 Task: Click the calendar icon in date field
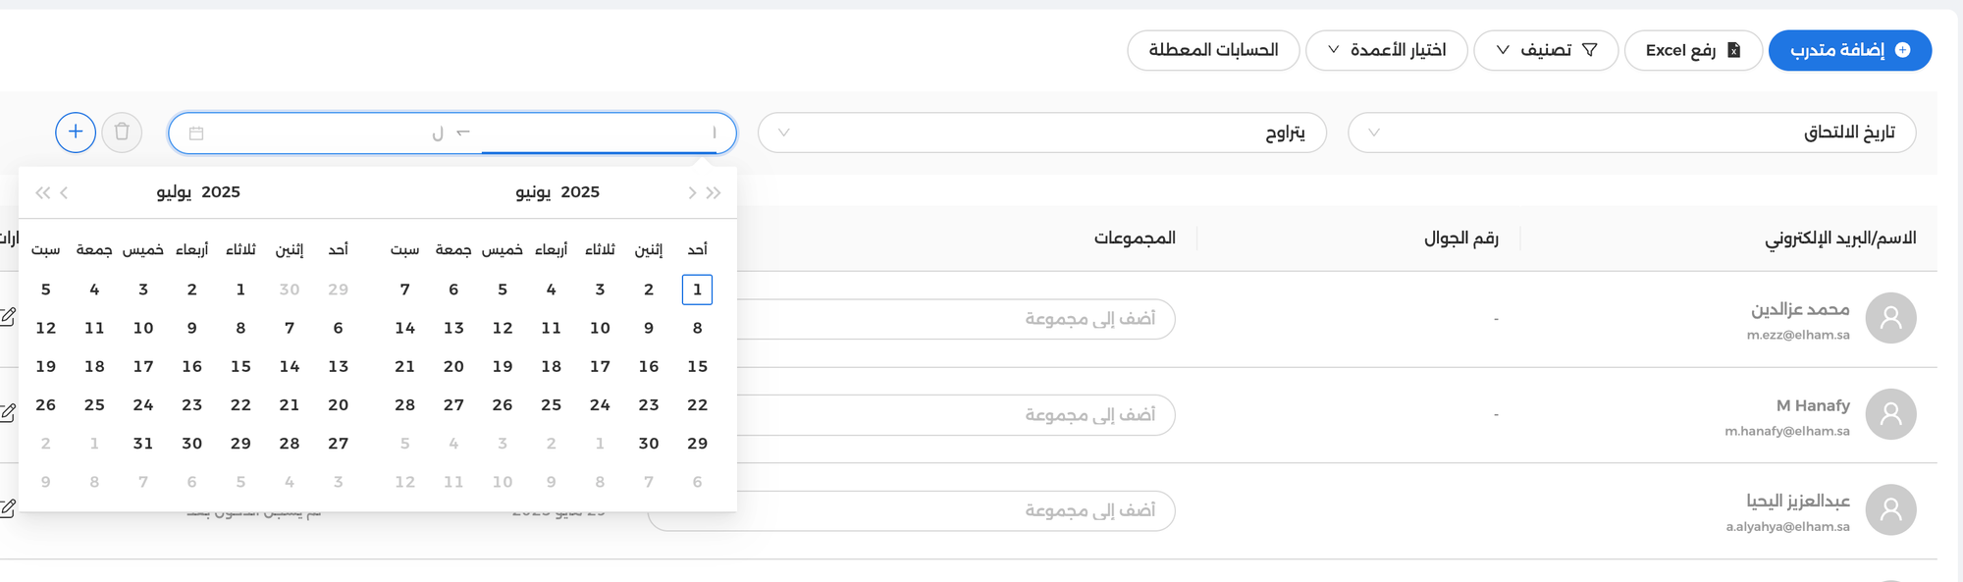point(196,133)
